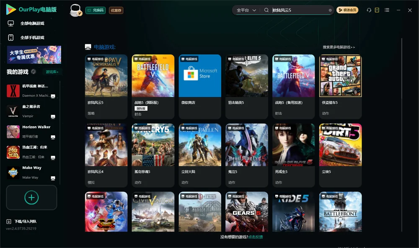Open the RIDE 5 game card
The height and width of the screenshot is (248, 419).
pos(293,212)
